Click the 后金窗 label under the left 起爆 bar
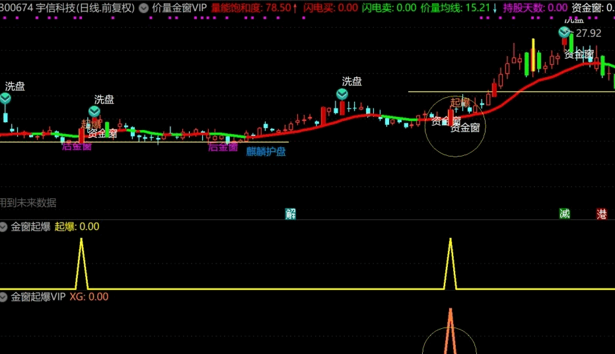 [77, 147]
